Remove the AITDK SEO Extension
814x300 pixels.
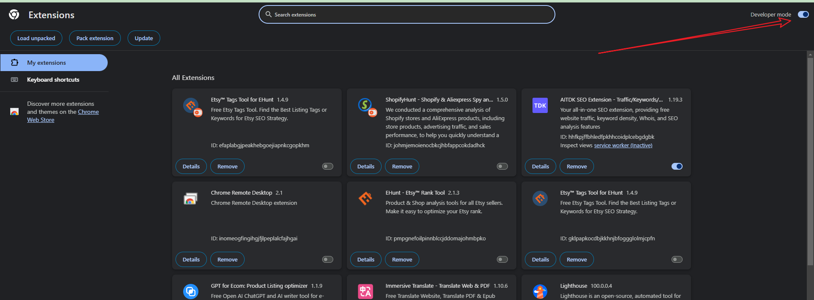[x=577, y=166]
